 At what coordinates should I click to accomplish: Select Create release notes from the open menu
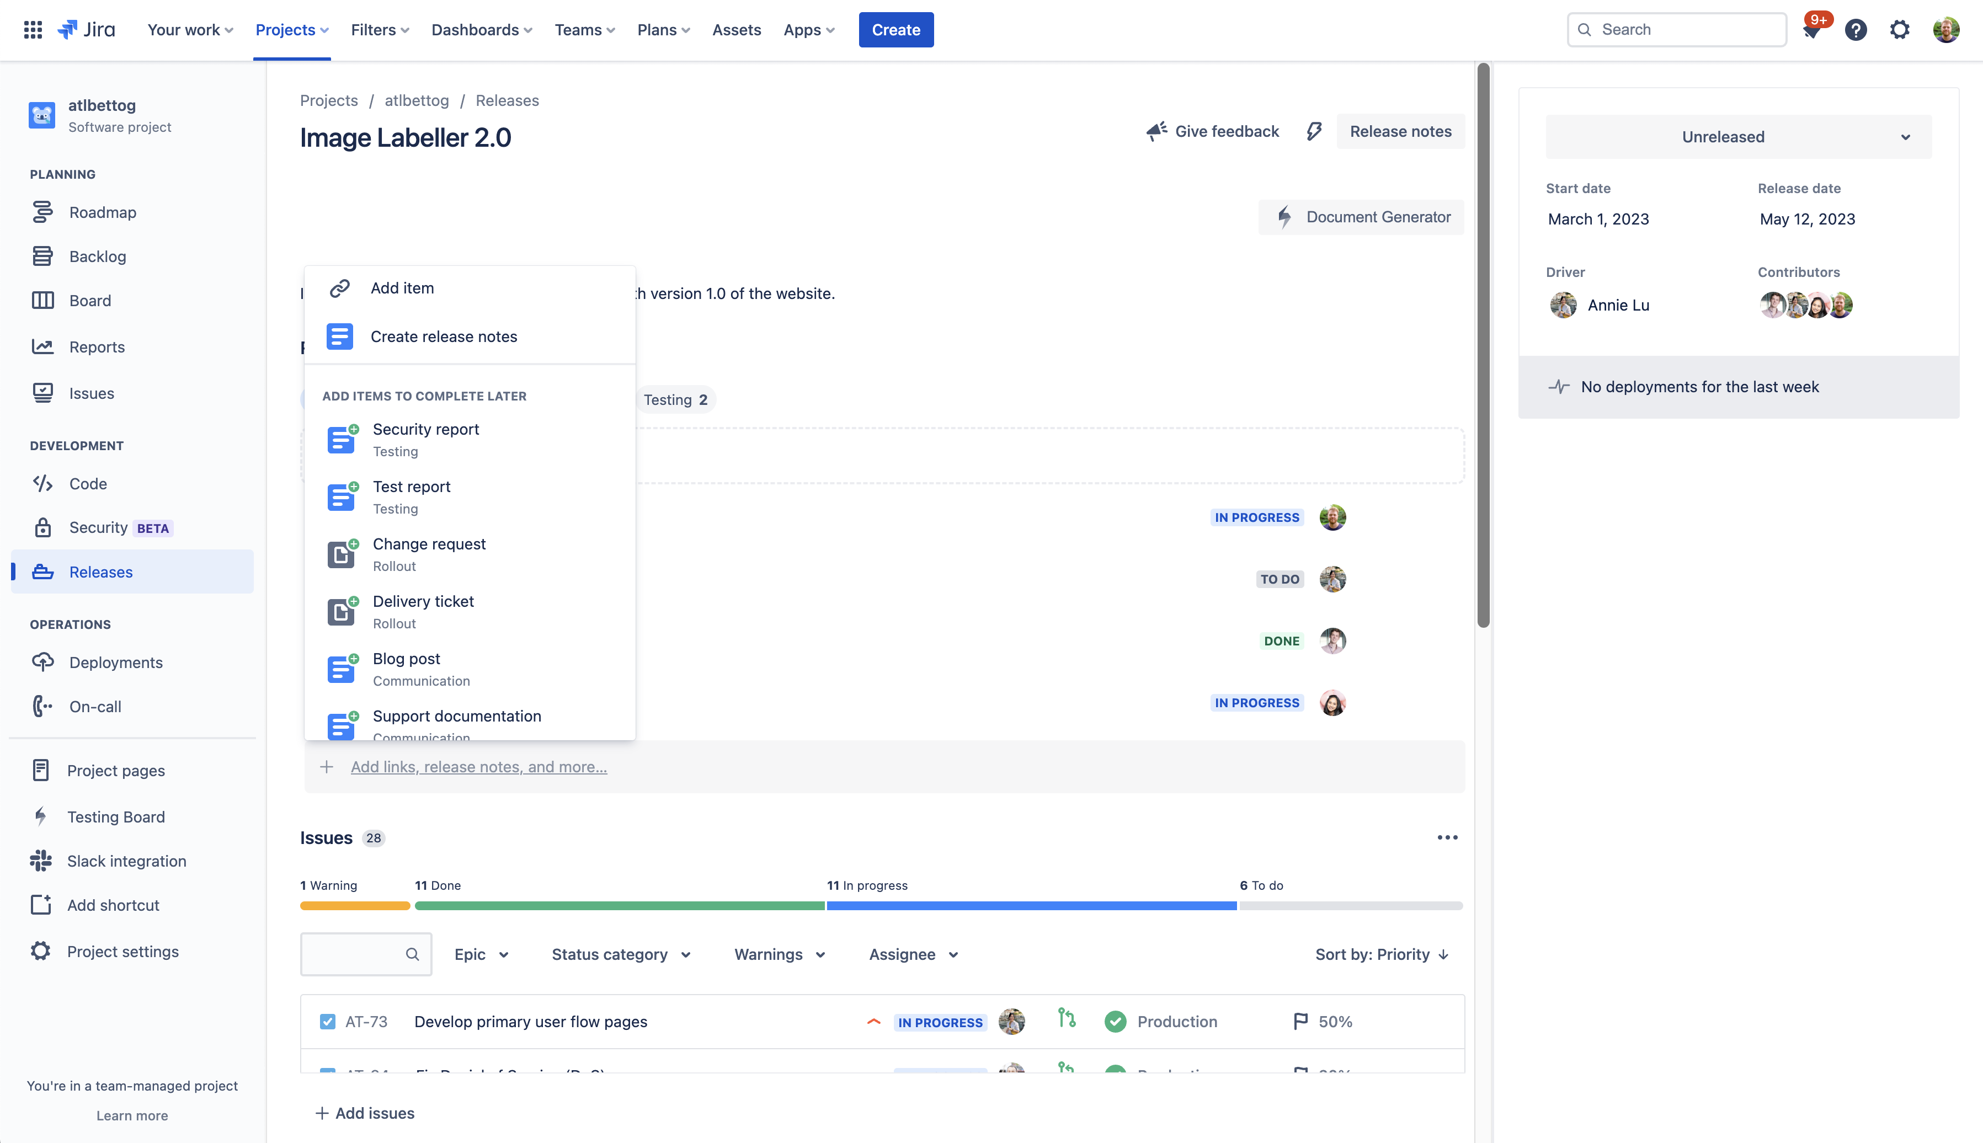pos(444,336)
